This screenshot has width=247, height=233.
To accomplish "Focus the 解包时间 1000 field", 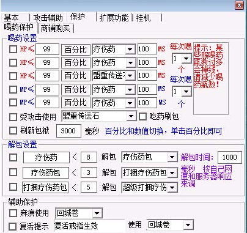I will (x=230, y=157).
